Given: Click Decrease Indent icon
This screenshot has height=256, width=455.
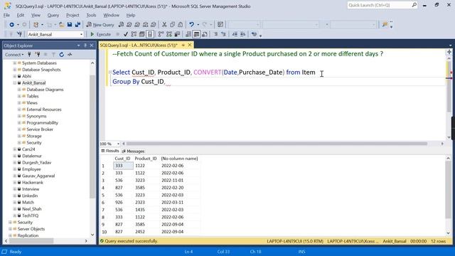Looking at the screenshot, I should [x=235, y=34].
